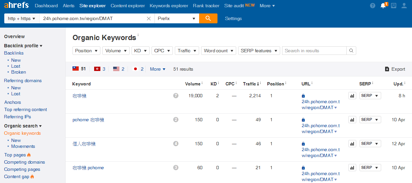Collapse the Backlink profile sidebar section
Screen dimensions: 412x183
coord(23,46)
